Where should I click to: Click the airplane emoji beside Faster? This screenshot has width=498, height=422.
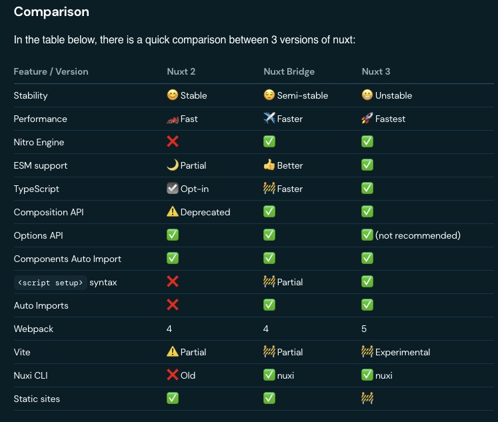tap(269, 119)
